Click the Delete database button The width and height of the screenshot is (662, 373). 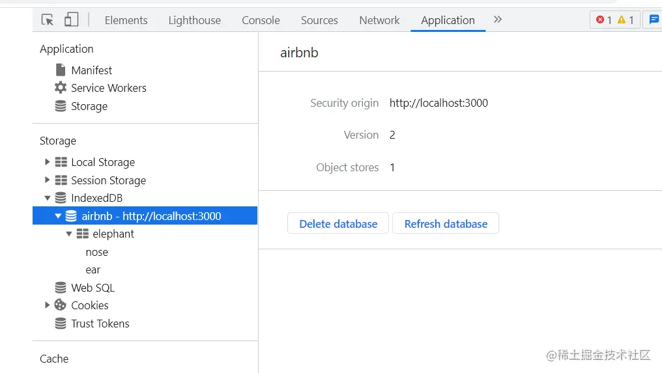pyautogui.click(x=338, y=223)
